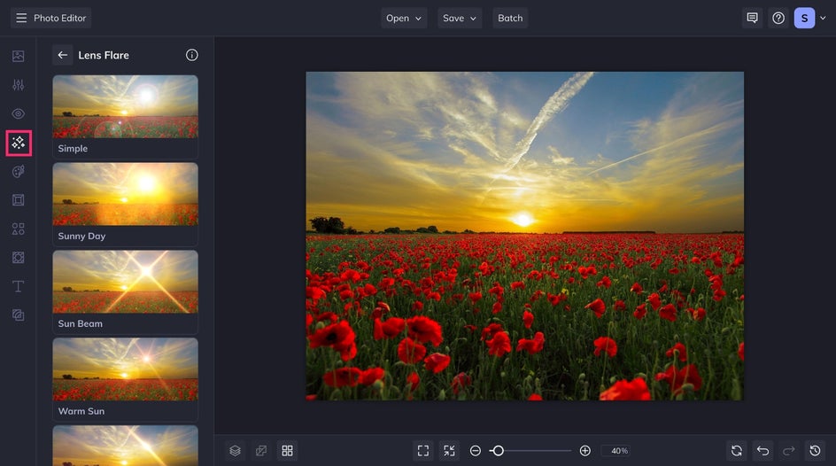Select the Text tool icon
Image resolution: width=836 pixels, height=466 pixels.
[18, 286]
